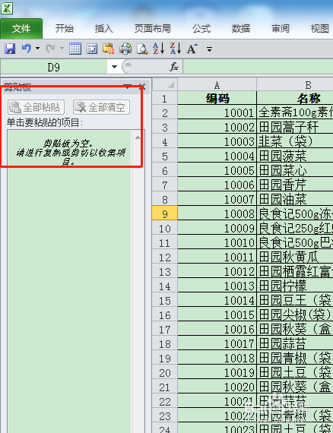Open the 页面布局 ribbon tab
Image resolution: width=333 pixels, height=433 pixels.
click(153, 29)
